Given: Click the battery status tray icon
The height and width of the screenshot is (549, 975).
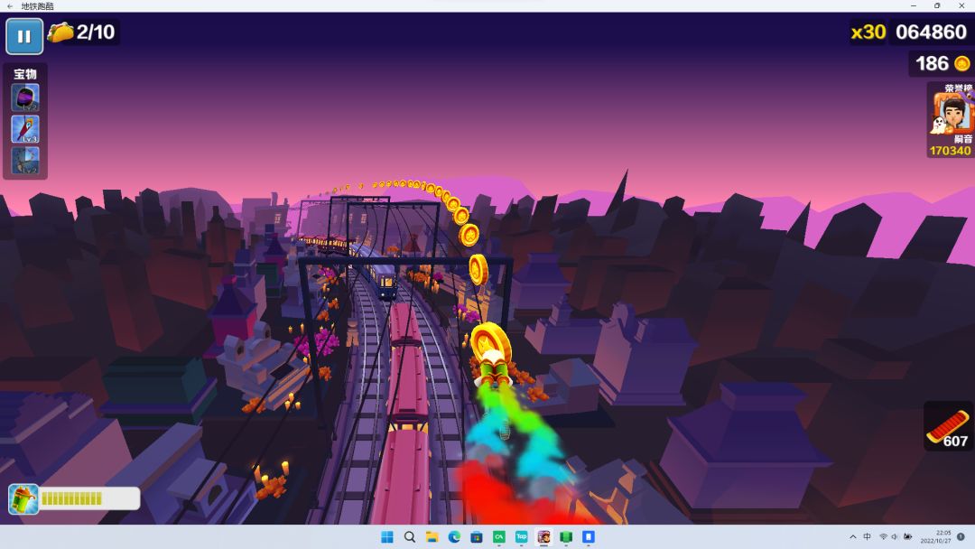Looking at the screenshot, I should (x=908, y=536).
